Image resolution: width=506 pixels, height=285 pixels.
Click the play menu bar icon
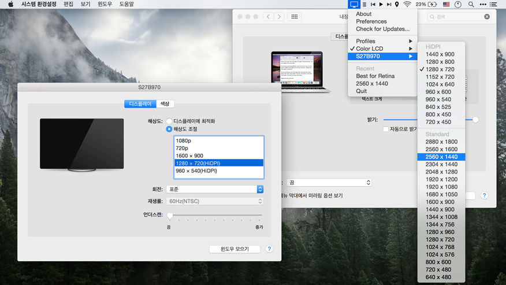(381, 4)
